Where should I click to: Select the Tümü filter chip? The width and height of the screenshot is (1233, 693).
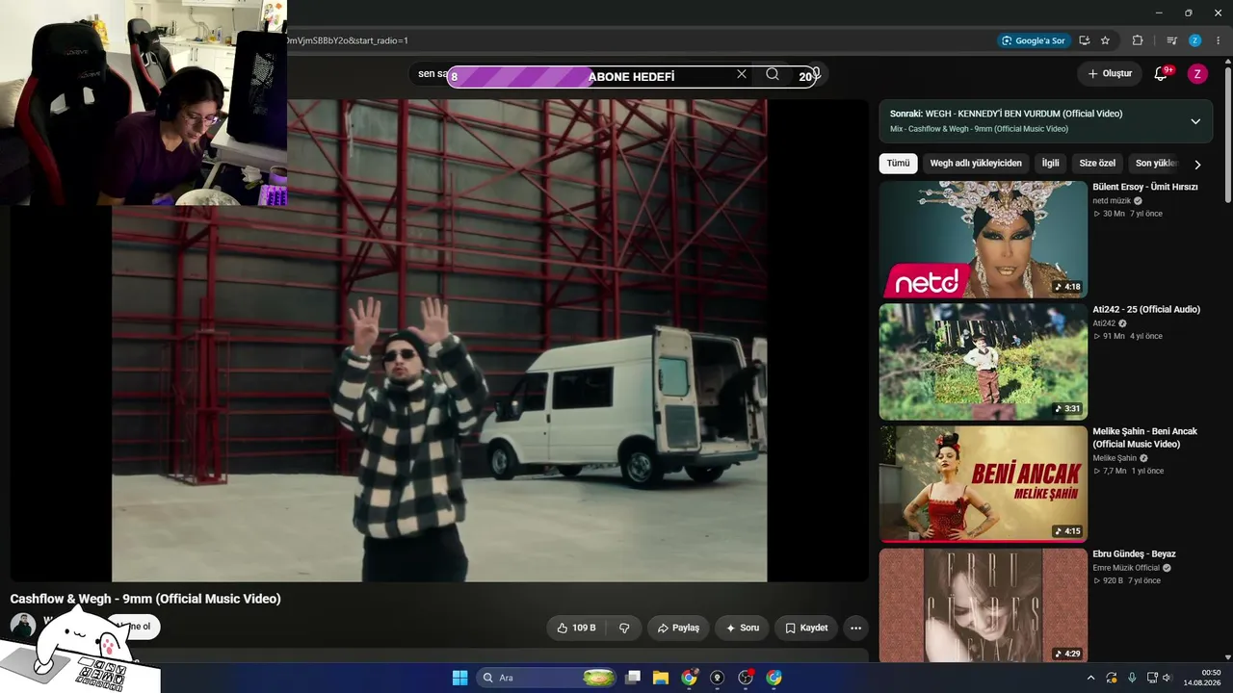(x=898, y=164)
